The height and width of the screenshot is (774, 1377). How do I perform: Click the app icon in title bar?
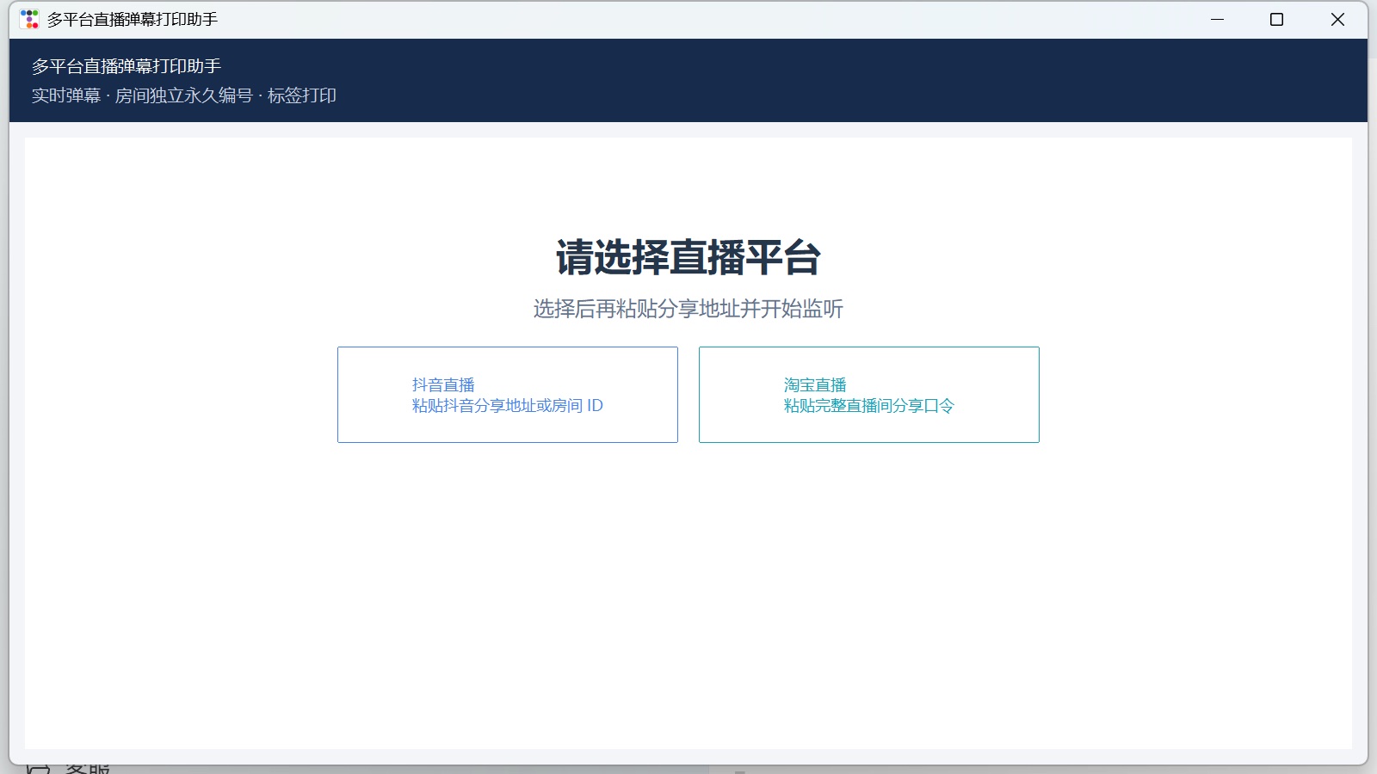(x=29, y=19)
